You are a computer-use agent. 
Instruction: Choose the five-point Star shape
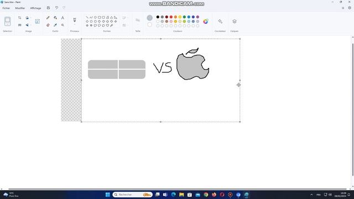click(x=87, y=25)
